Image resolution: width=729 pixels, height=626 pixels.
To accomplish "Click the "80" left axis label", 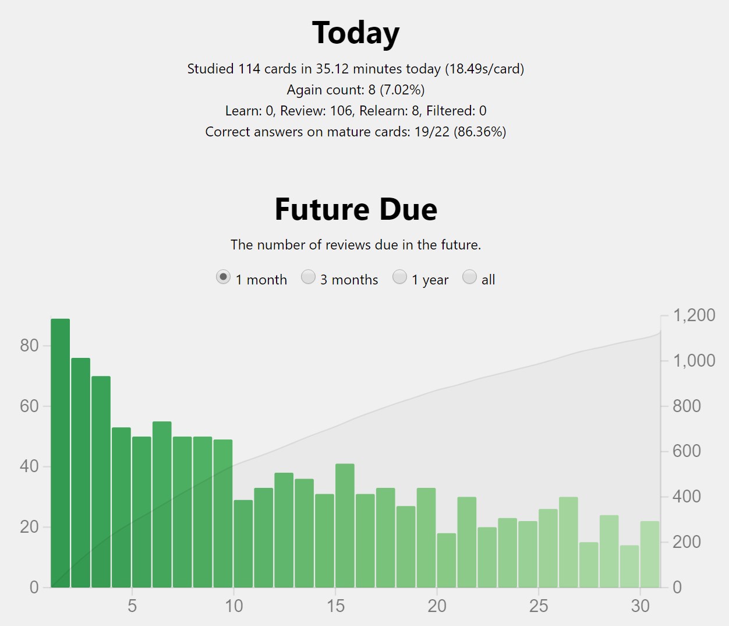I will (x=29, y=346).
